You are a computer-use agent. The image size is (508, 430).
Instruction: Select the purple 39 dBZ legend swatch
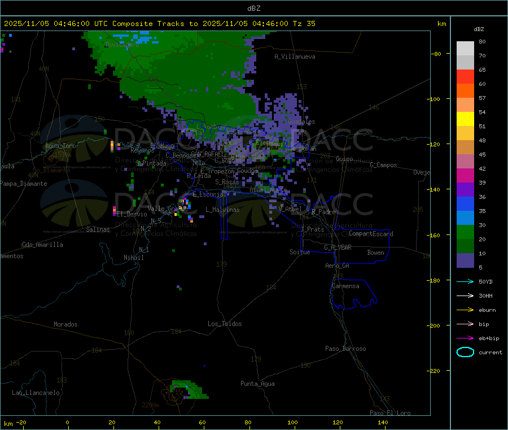[x=465, y=190]
